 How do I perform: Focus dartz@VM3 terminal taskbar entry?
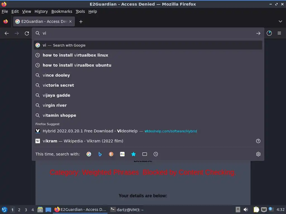pyautogui.click(x=127, y=210)
